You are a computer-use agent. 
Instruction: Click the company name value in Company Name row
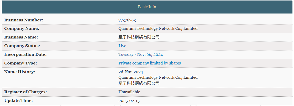pos(158,29)
